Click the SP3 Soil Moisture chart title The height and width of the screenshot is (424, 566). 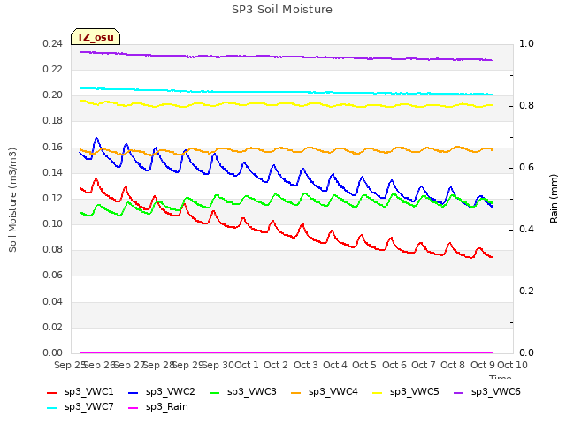point(282,10)
